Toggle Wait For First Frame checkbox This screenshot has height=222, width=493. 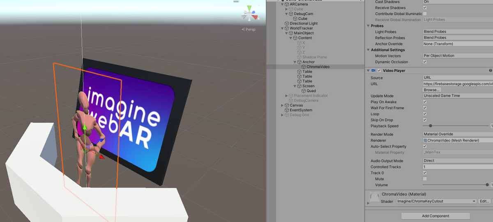(x=425, y=108)
